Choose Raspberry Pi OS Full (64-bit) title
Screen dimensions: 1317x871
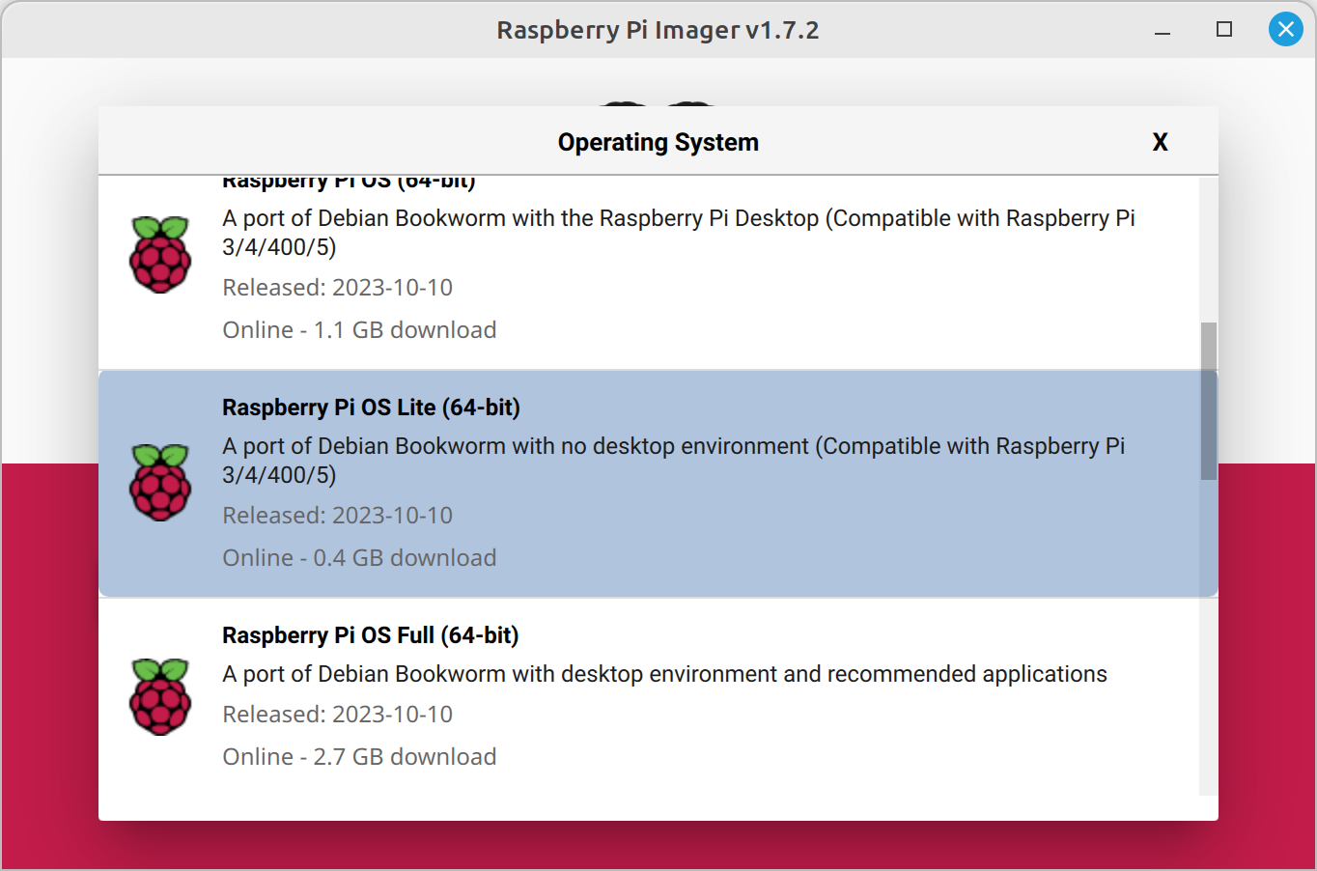[x=370, y=635]
